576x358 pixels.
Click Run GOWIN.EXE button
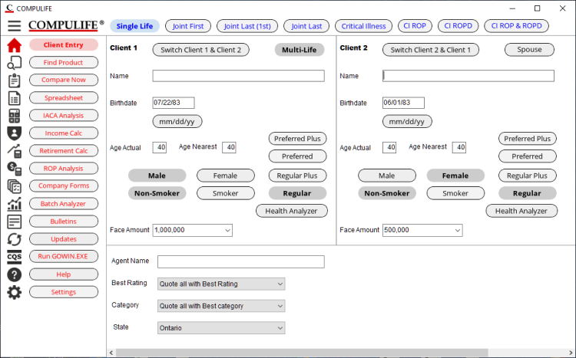click(64, 256)
